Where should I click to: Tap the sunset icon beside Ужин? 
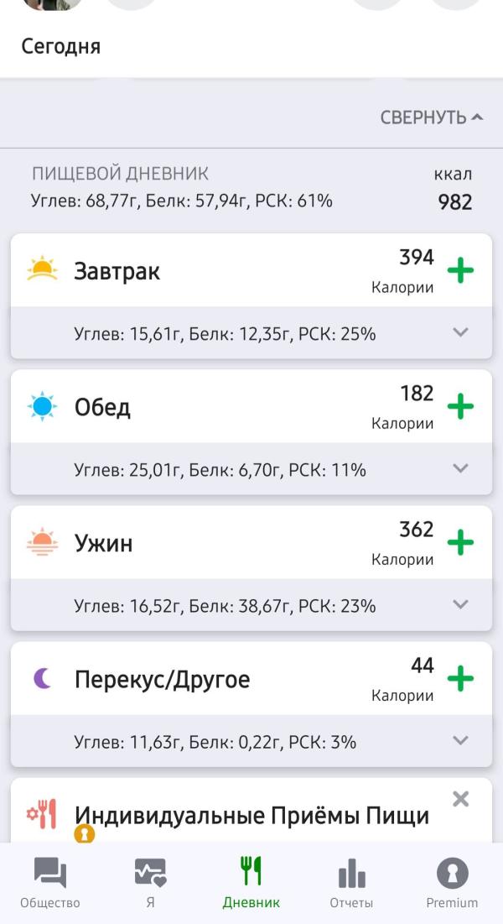pos(42,543)
